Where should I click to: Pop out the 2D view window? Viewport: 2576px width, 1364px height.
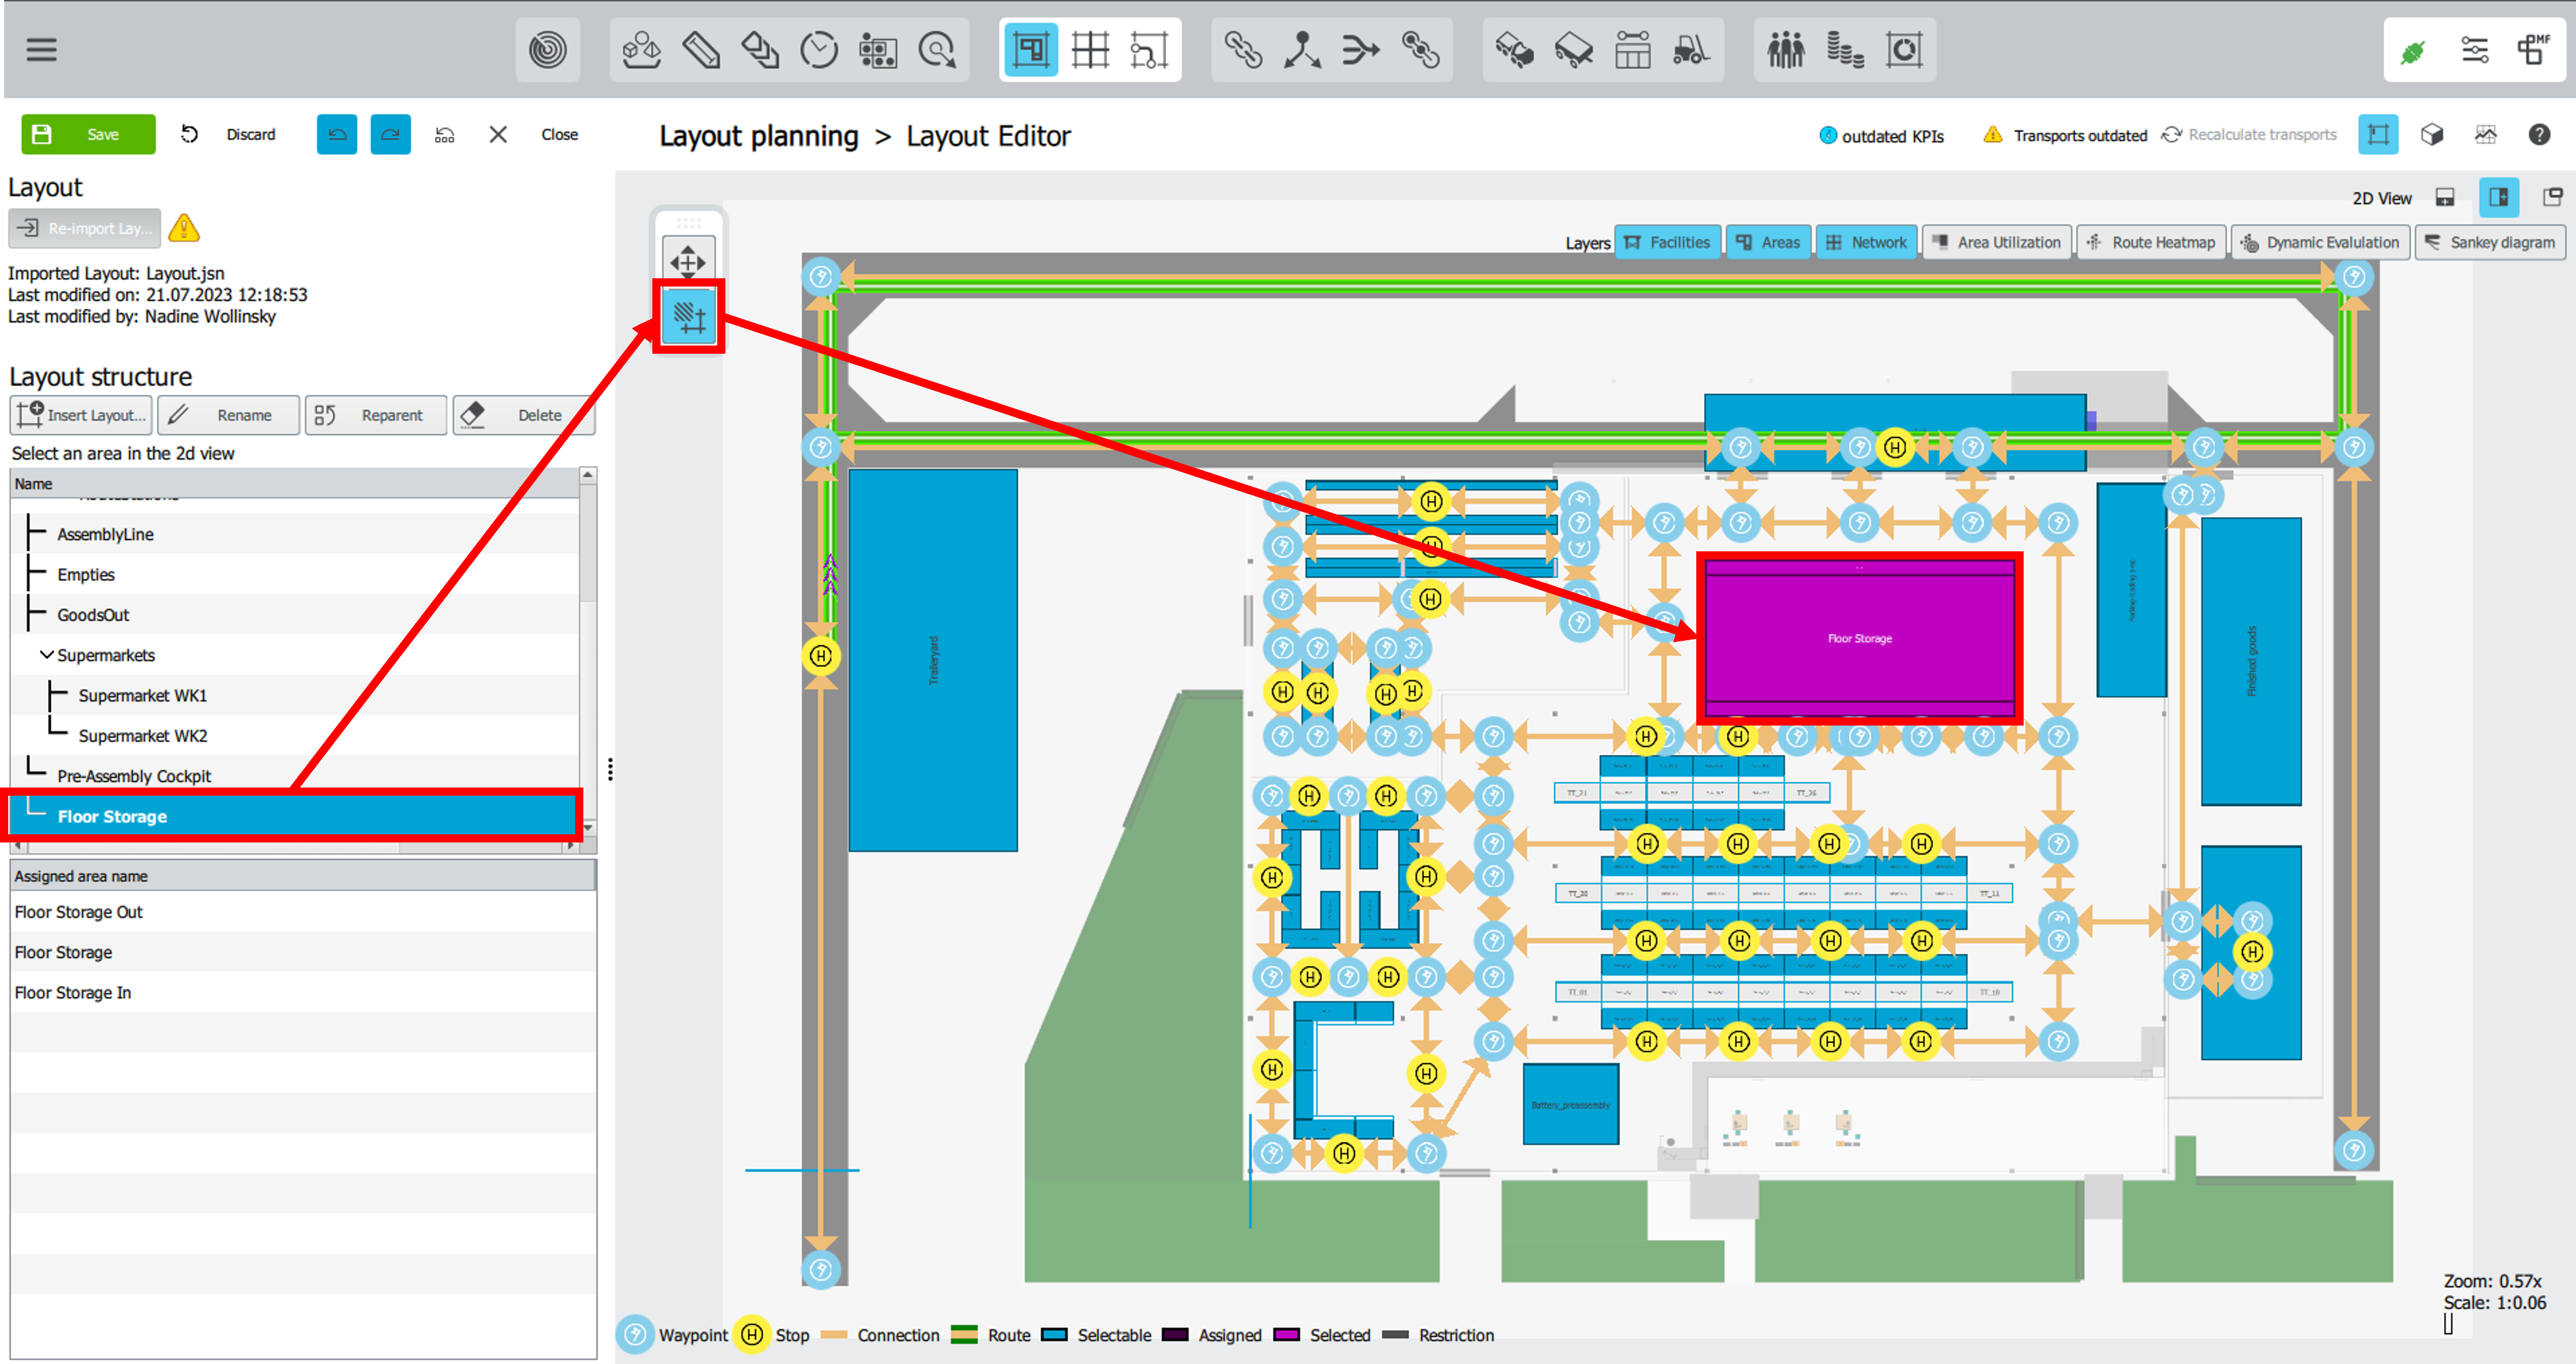[2552, 197]
